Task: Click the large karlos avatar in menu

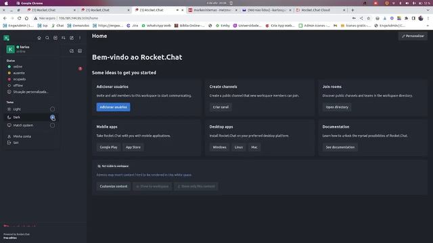Action: coord(11,49)
